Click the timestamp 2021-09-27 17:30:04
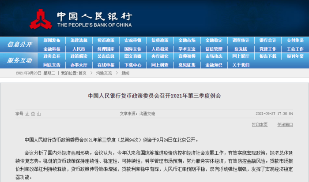This screenshot has height=182, width=309. pyautogui.click(x=274, y=114)
